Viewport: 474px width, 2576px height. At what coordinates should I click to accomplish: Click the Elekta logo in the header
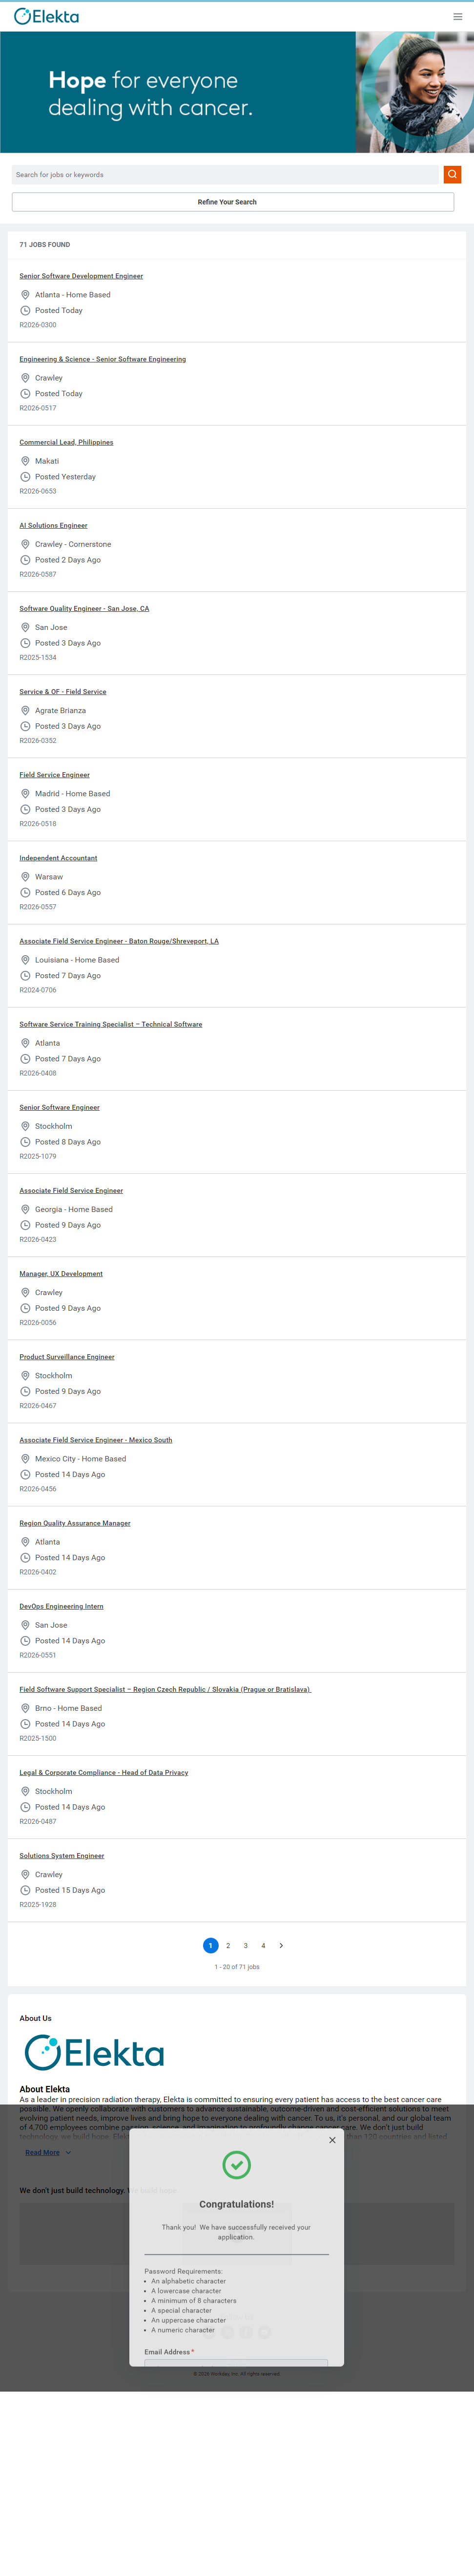[46, 16]
